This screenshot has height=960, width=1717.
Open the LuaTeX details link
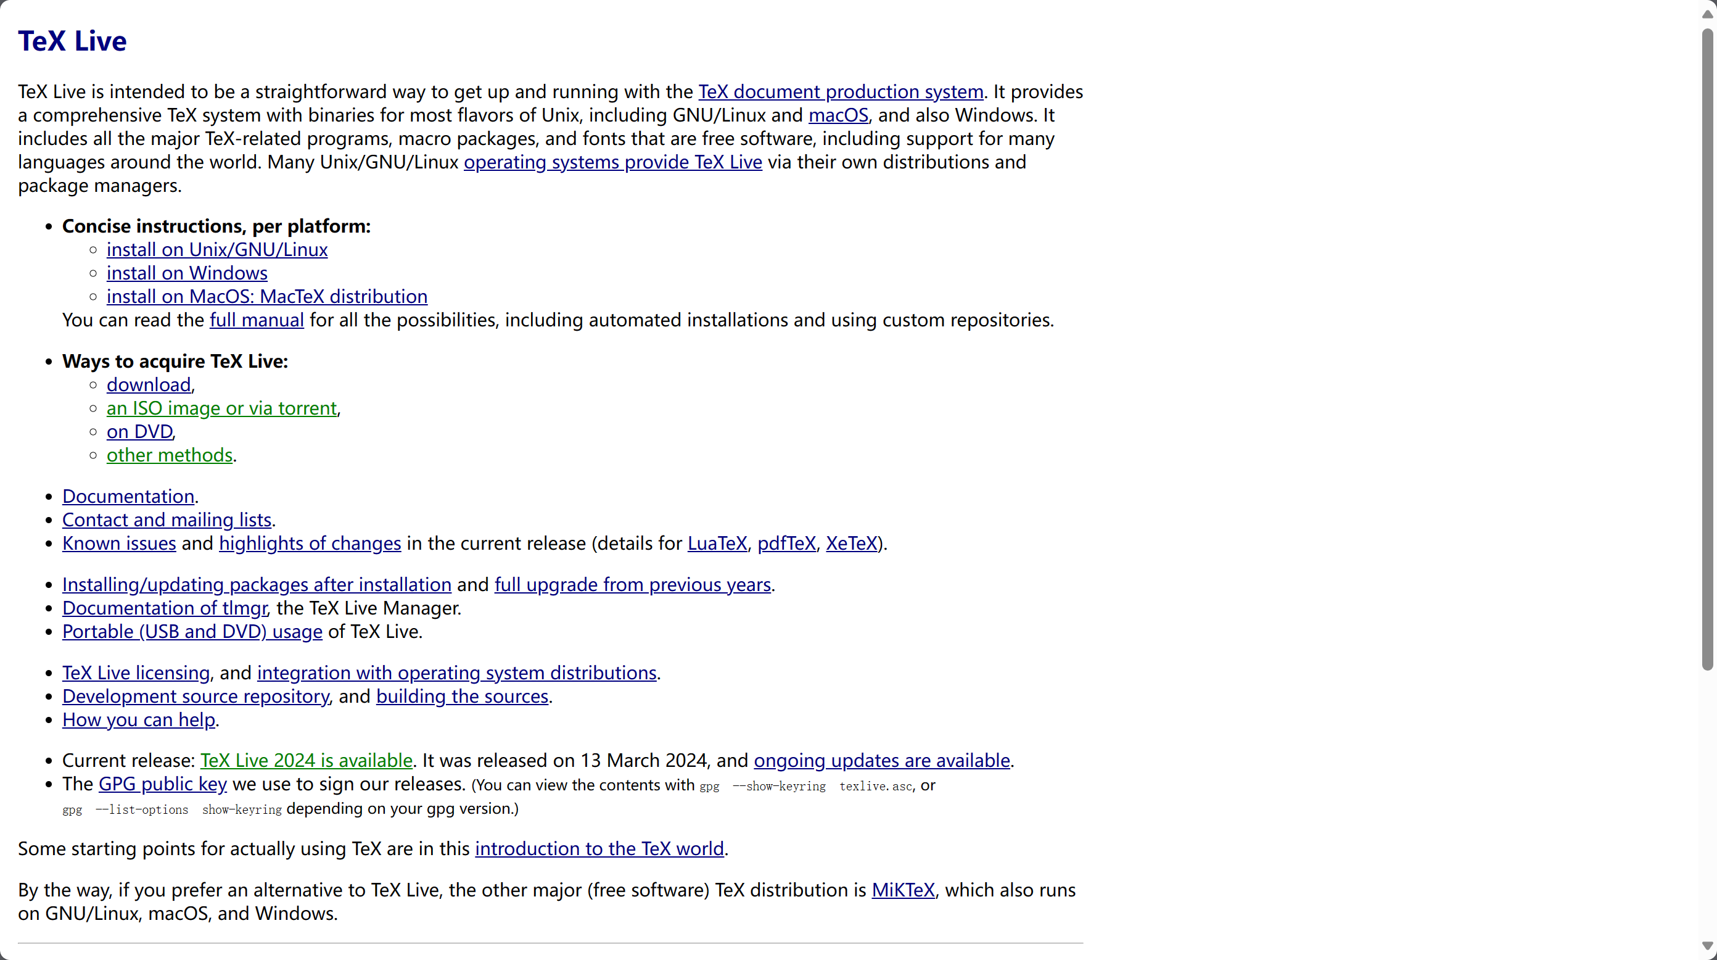coord(717,544)
